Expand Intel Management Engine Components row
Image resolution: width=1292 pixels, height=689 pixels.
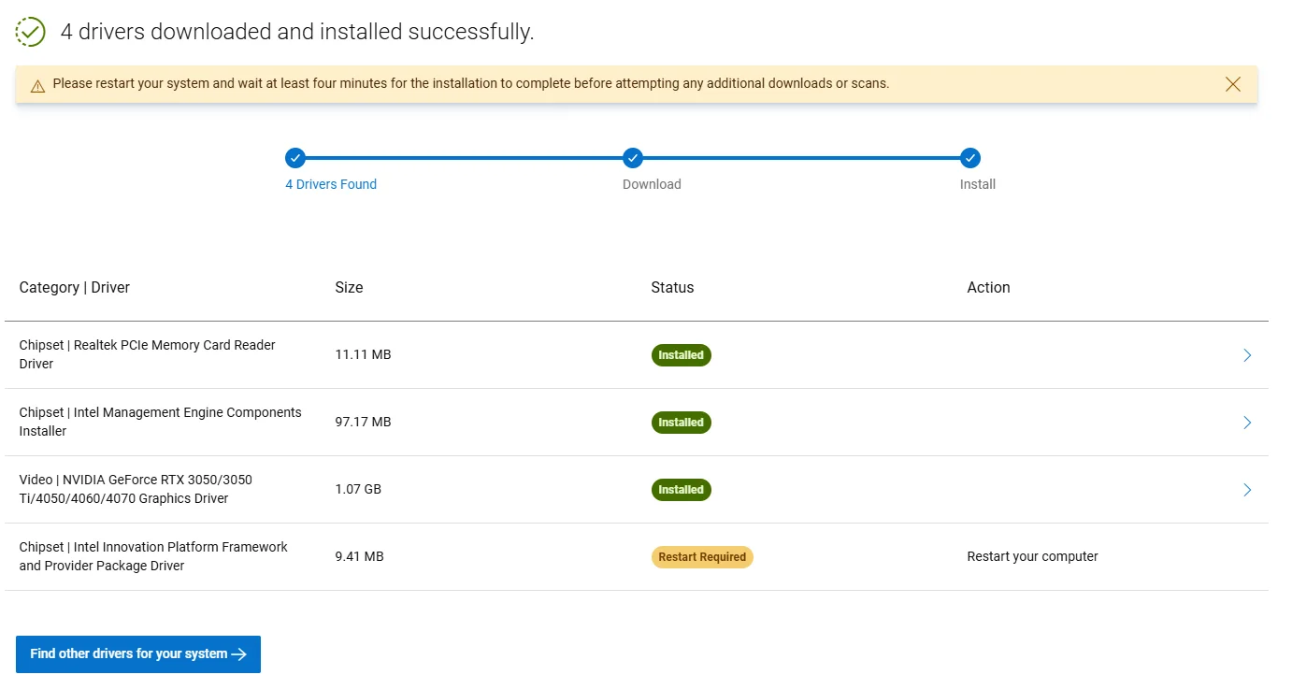click(1247, 423)
